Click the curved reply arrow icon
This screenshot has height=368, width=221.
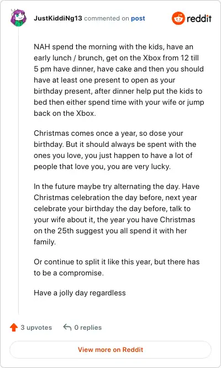tap(67, 327)
